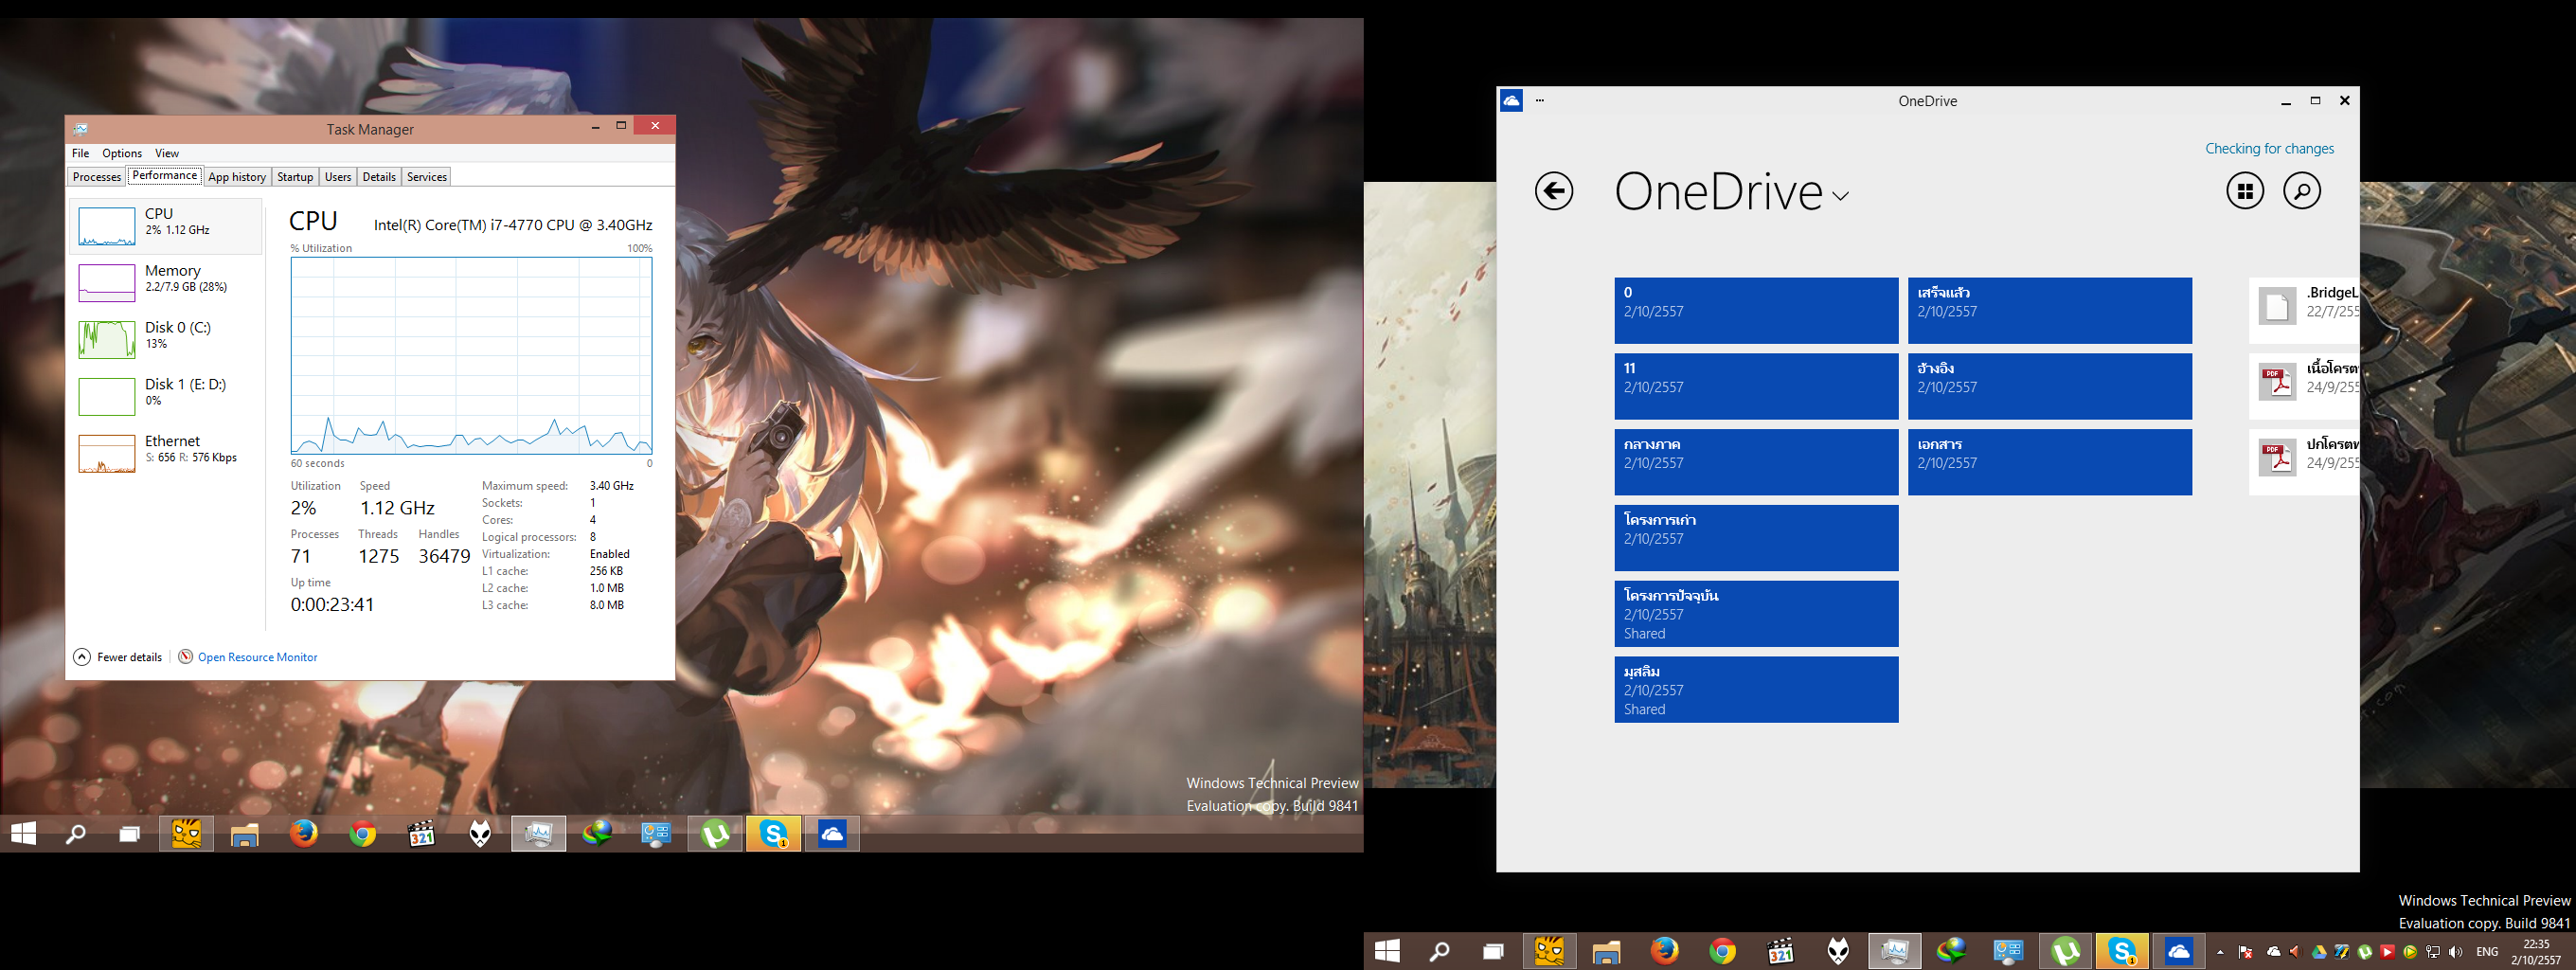This screenshot has height=970, width=2576.
Task: Open uTorrent on the taskbar below Task Manager's desktop
Action: click(715, 833)
